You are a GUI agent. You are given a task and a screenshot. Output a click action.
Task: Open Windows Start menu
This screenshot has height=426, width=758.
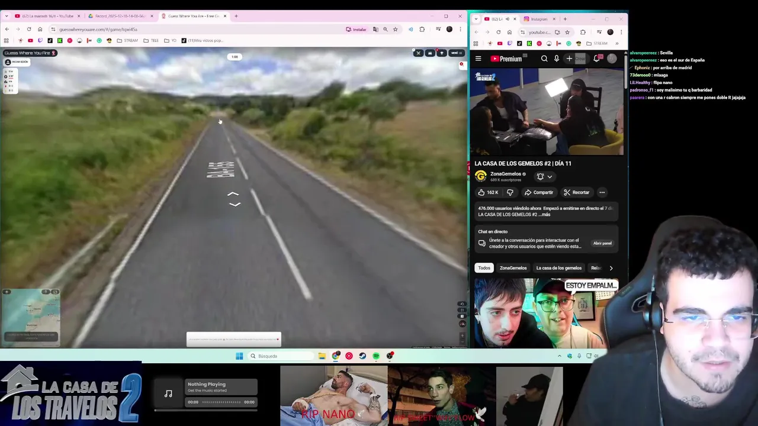239,356
